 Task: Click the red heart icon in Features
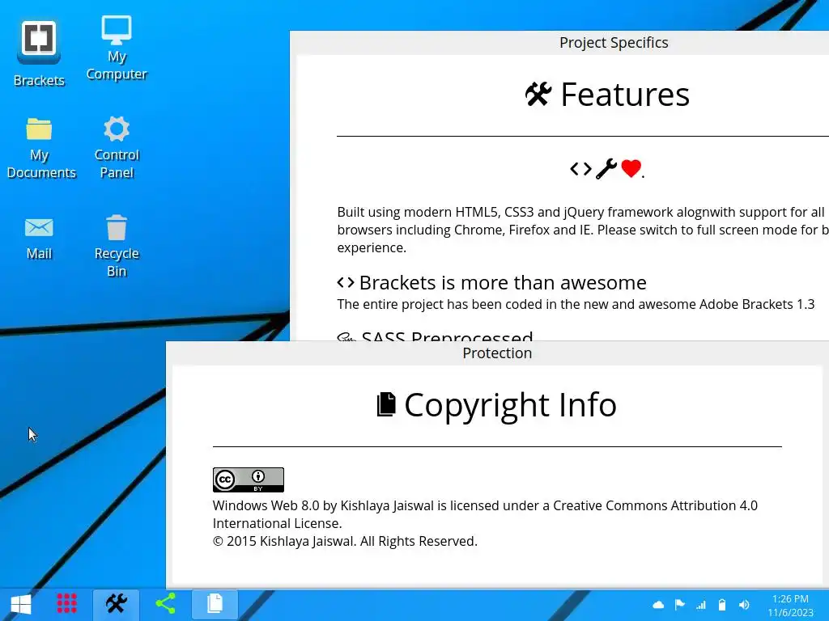tap(631, 169)
